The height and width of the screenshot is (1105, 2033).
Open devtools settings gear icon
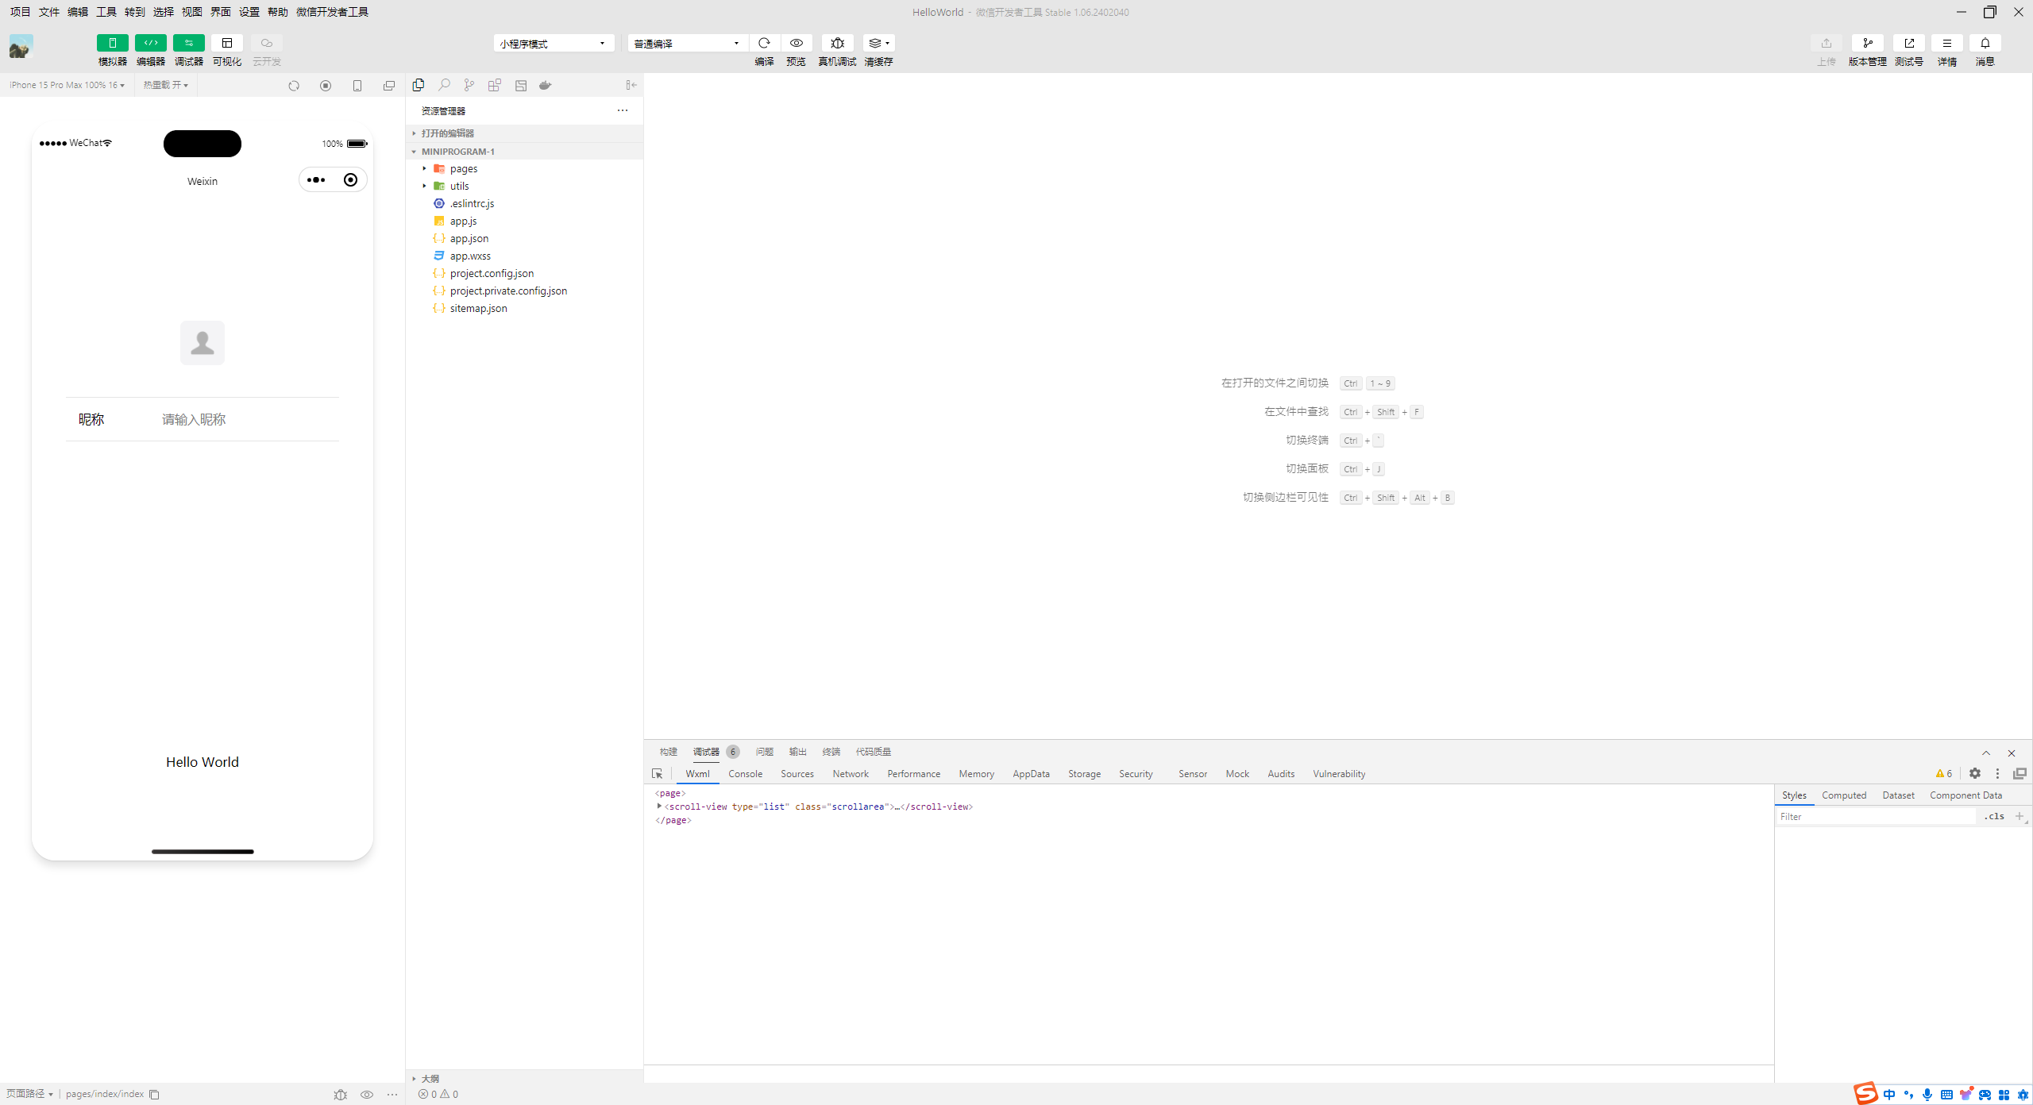[1975, 774]
